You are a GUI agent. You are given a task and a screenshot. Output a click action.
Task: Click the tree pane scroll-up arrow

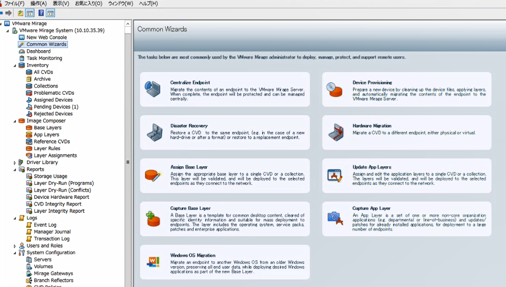point(128,24)
